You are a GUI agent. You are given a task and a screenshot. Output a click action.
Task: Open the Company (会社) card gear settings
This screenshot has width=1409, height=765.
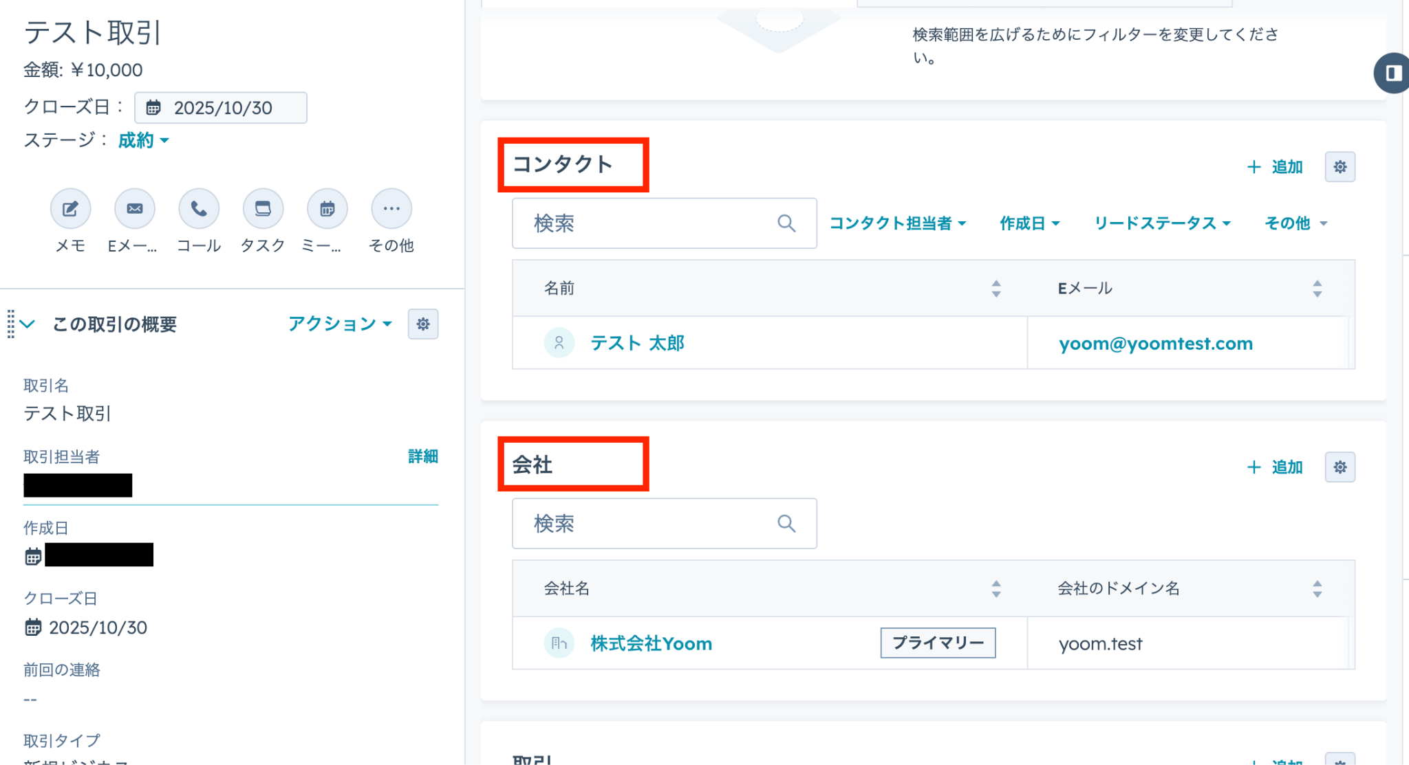(x=1340, y=467)
